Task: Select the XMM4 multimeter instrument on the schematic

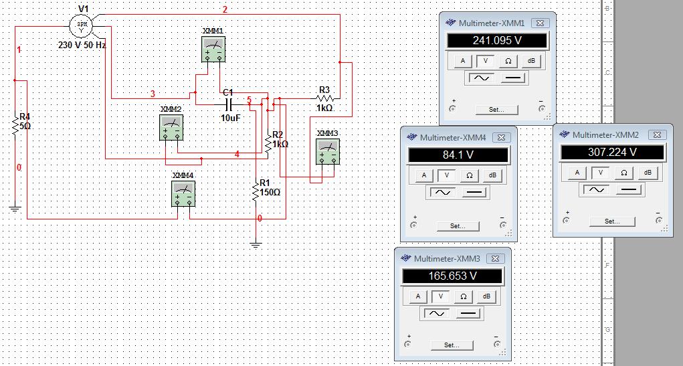Action: pos(183,193)
